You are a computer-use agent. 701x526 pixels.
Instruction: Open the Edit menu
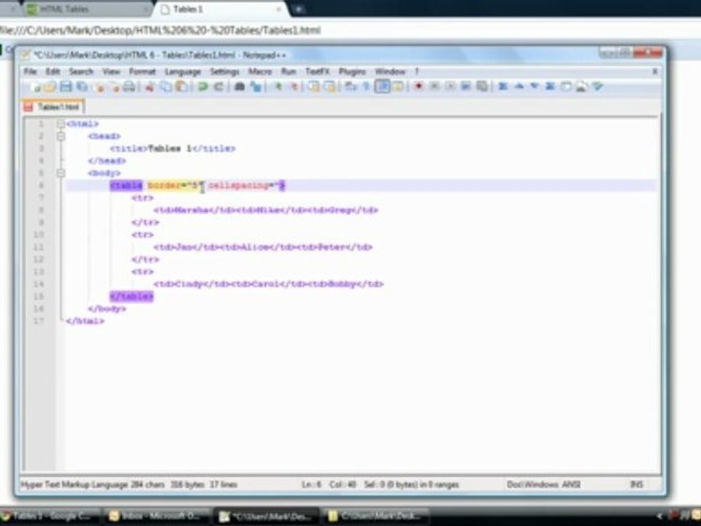pyautogui.click(x=53, y=72)
